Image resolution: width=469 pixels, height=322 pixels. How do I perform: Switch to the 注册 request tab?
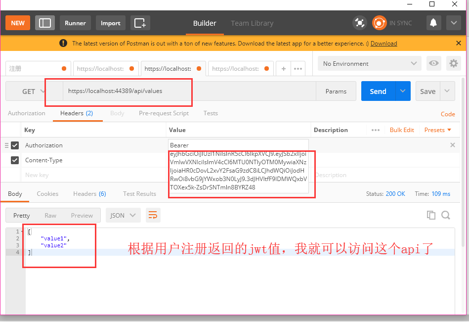[x=38, y=69]
